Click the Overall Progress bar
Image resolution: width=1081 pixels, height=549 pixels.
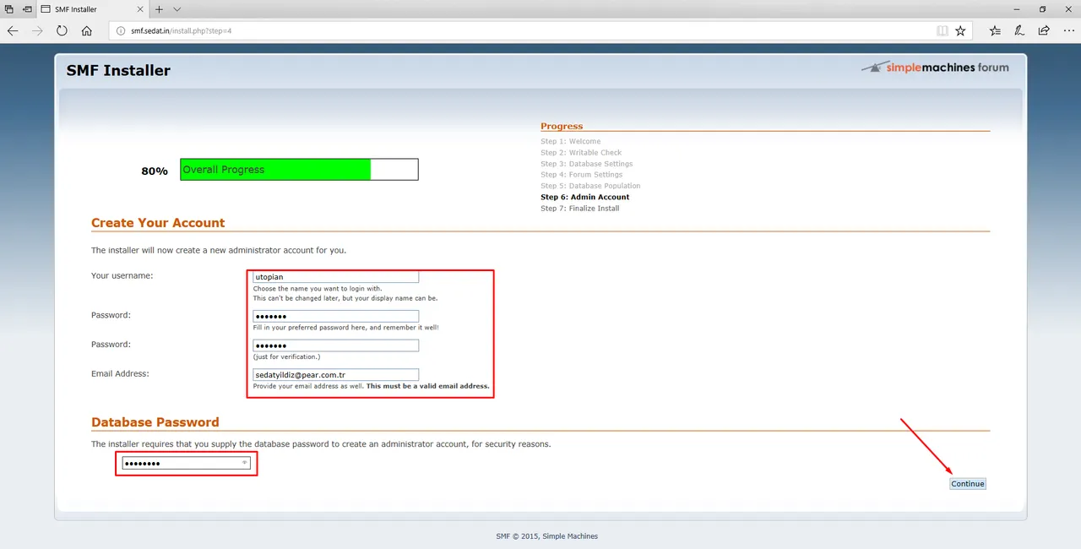(299, 170)
